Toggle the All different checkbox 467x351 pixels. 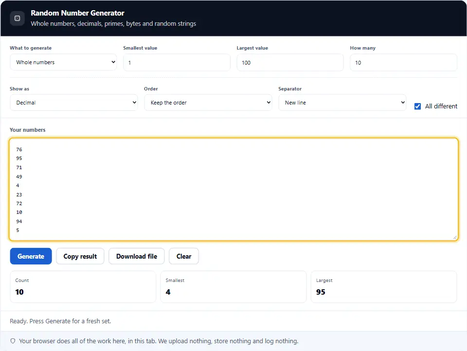pos(417,106)
